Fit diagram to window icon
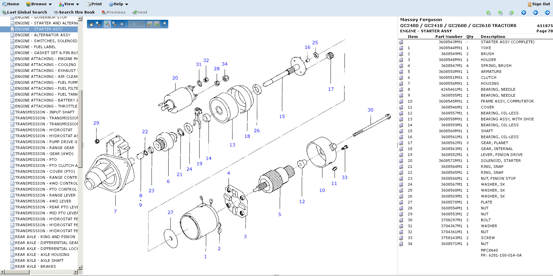This screenshot has height=276, width=553. coord(122,24)
